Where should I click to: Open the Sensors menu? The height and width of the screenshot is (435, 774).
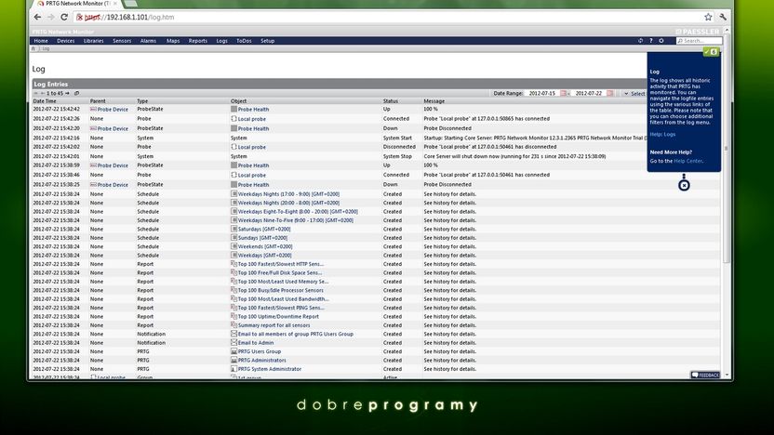(x=122, y=41)
